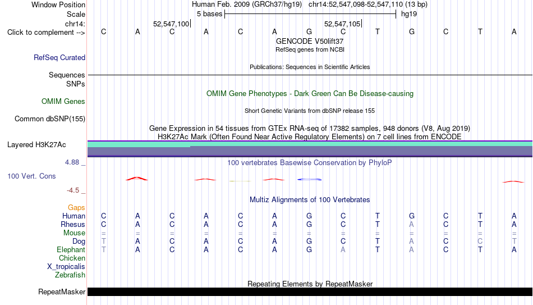533x305 pixels.
Task: Open the GTEx 'Gene Expression in 54 tissues' title
Action: click(x=310, y=128)
